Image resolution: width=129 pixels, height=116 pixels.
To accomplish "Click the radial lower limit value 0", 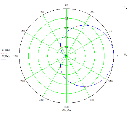I will pyautogui.click(x=125, y=55).
